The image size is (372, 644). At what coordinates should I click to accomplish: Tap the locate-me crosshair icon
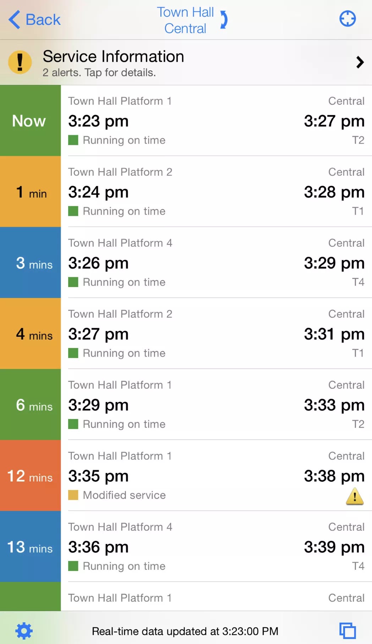coord(348,19)
